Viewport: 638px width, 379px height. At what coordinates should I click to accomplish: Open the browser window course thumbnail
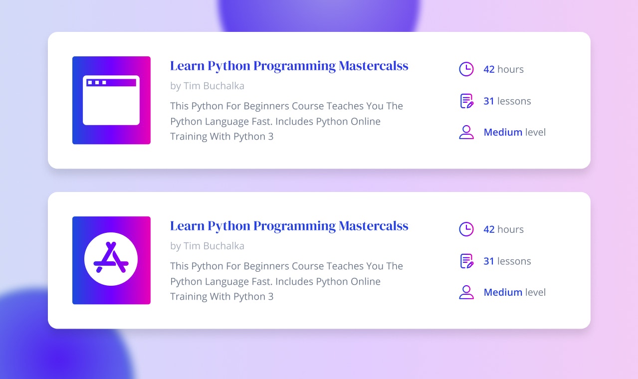tap(111, 100)
